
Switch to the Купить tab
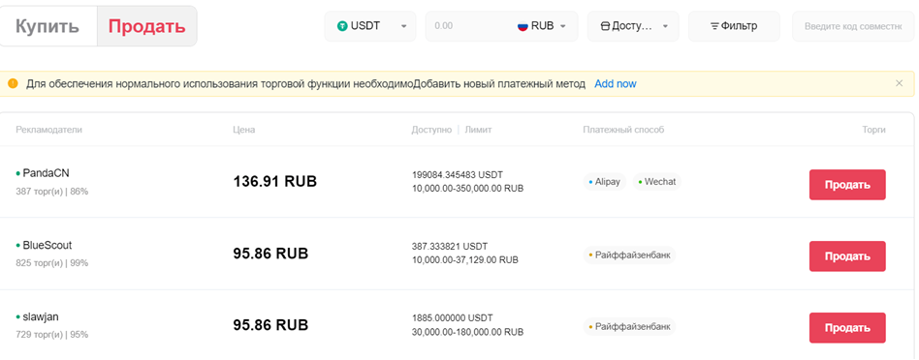pos(48,26)
